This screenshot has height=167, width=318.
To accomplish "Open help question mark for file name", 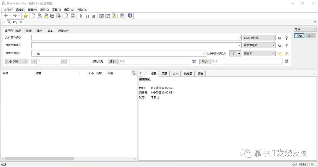I will pyautogui.click(x=286, y=38).
